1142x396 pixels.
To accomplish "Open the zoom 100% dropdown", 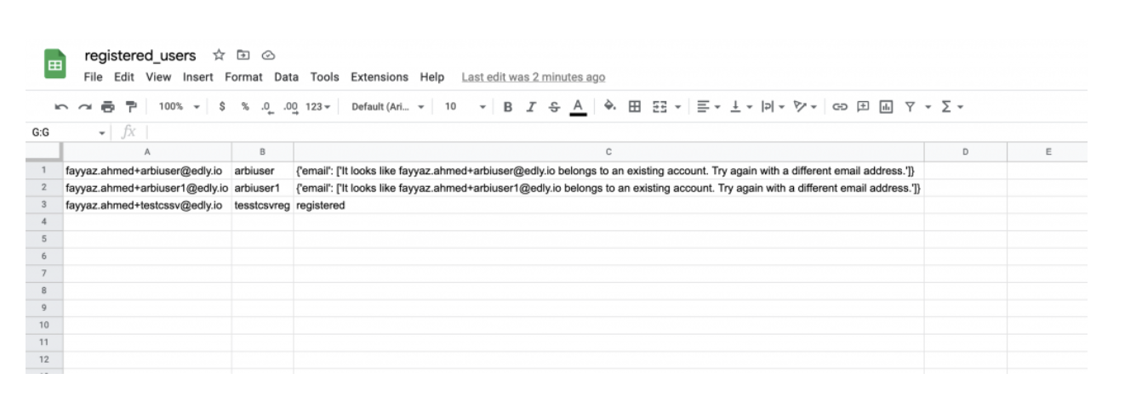I will tap(179, 107).
